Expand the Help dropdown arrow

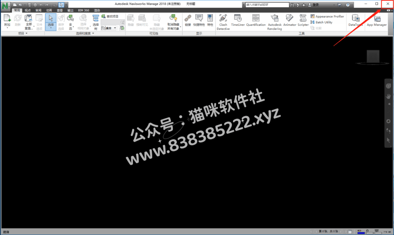click(351, 5)
